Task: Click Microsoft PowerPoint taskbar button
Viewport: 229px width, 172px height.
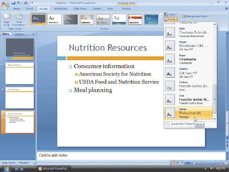Action: click(54, 169)
